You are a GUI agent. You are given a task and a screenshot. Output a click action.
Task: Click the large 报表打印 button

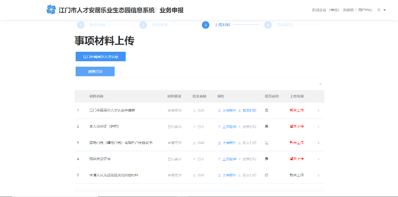coord(95,72)
